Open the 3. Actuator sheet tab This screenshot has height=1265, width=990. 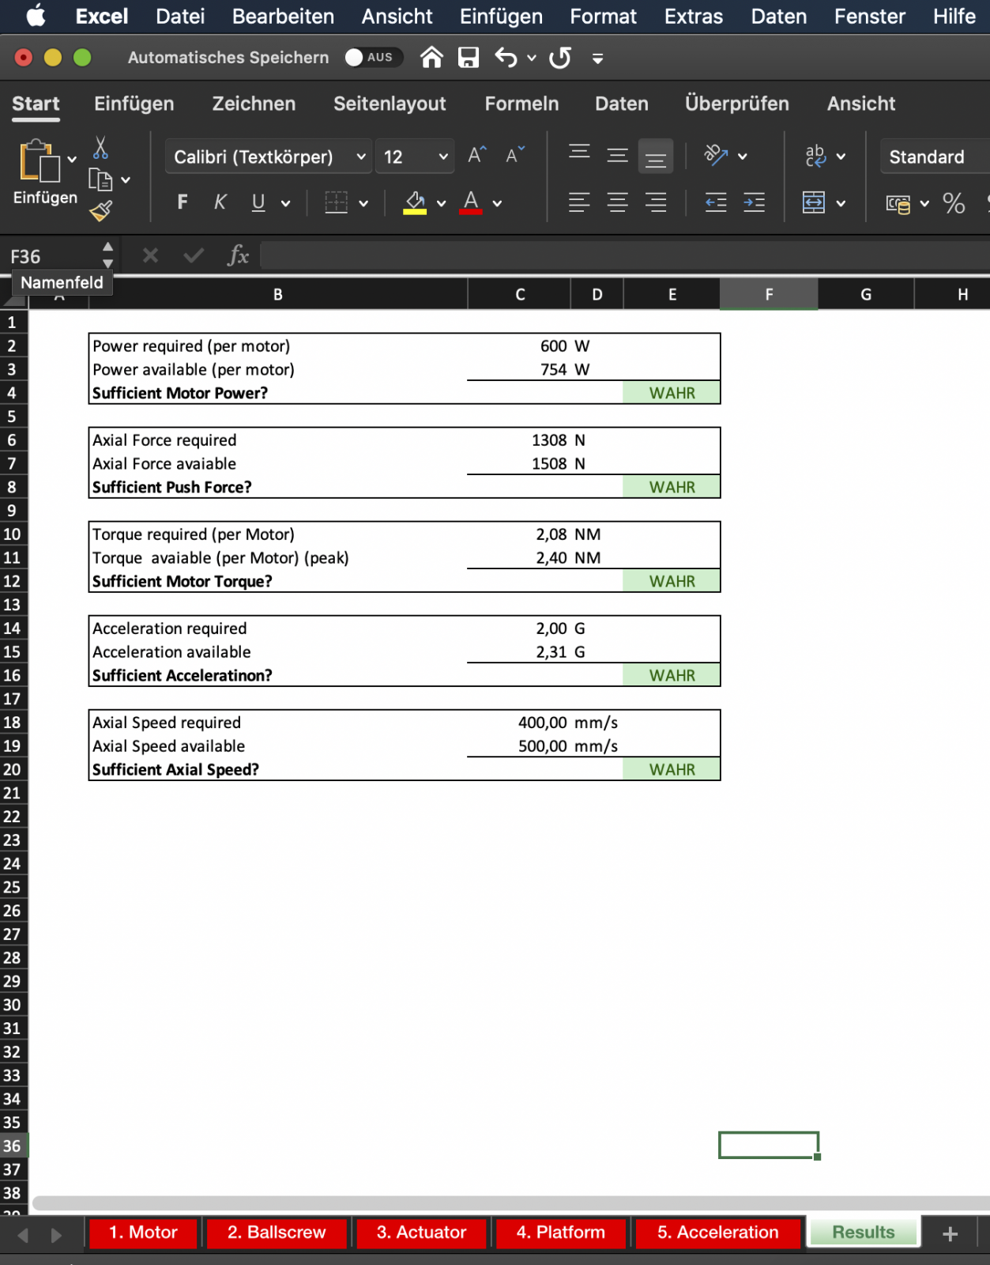421,1233
